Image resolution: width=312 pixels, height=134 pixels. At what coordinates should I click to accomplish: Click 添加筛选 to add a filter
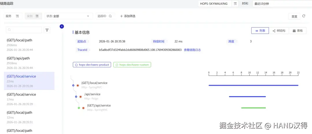click(x=128, y=16)
